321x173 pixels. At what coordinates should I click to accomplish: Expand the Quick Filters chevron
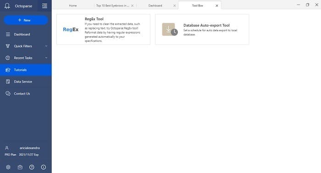(46, 46)
